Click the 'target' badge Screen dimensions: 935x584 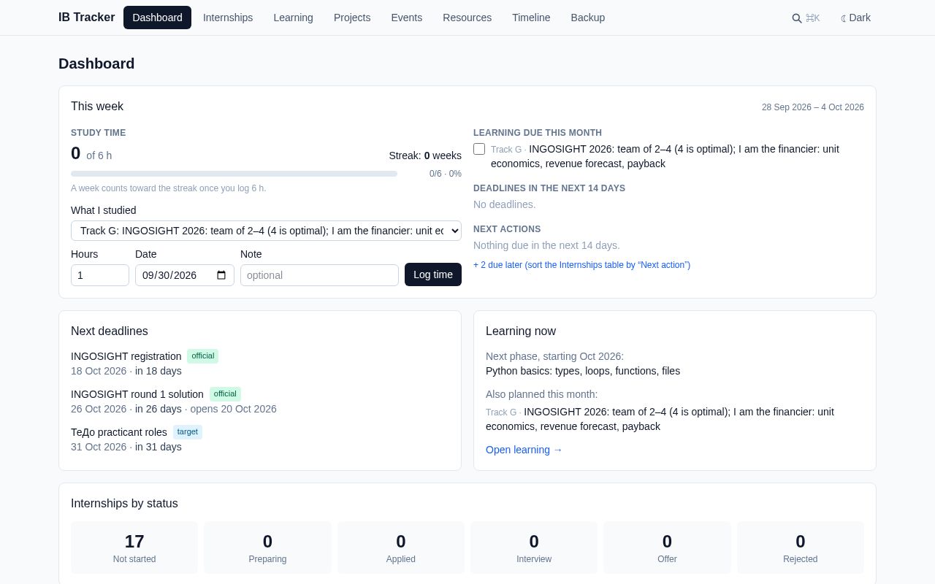[188, 431]
